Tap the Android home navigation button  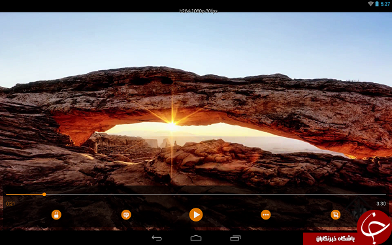196,238
